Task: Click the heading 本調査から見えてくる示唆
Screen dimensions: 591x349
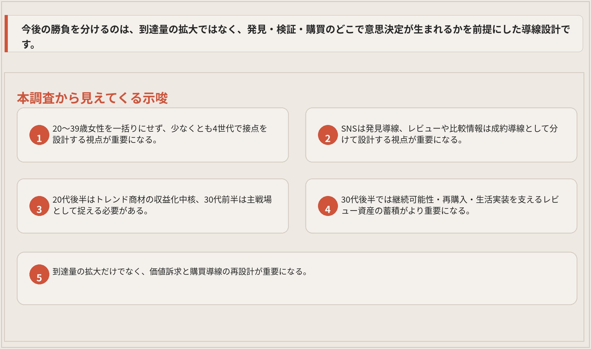Action: (92, 98)
